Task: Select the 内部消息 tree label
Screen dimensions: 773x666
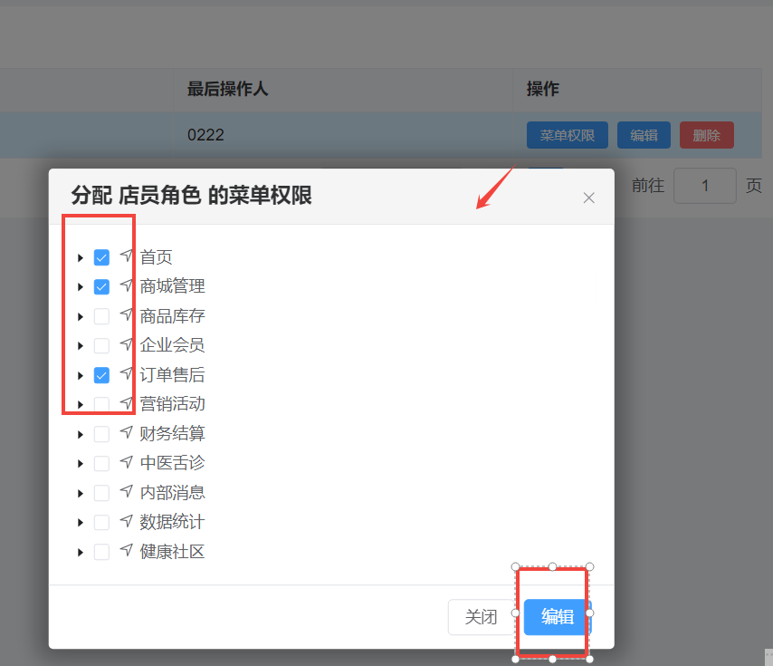Action: click(x=172, y=492)
